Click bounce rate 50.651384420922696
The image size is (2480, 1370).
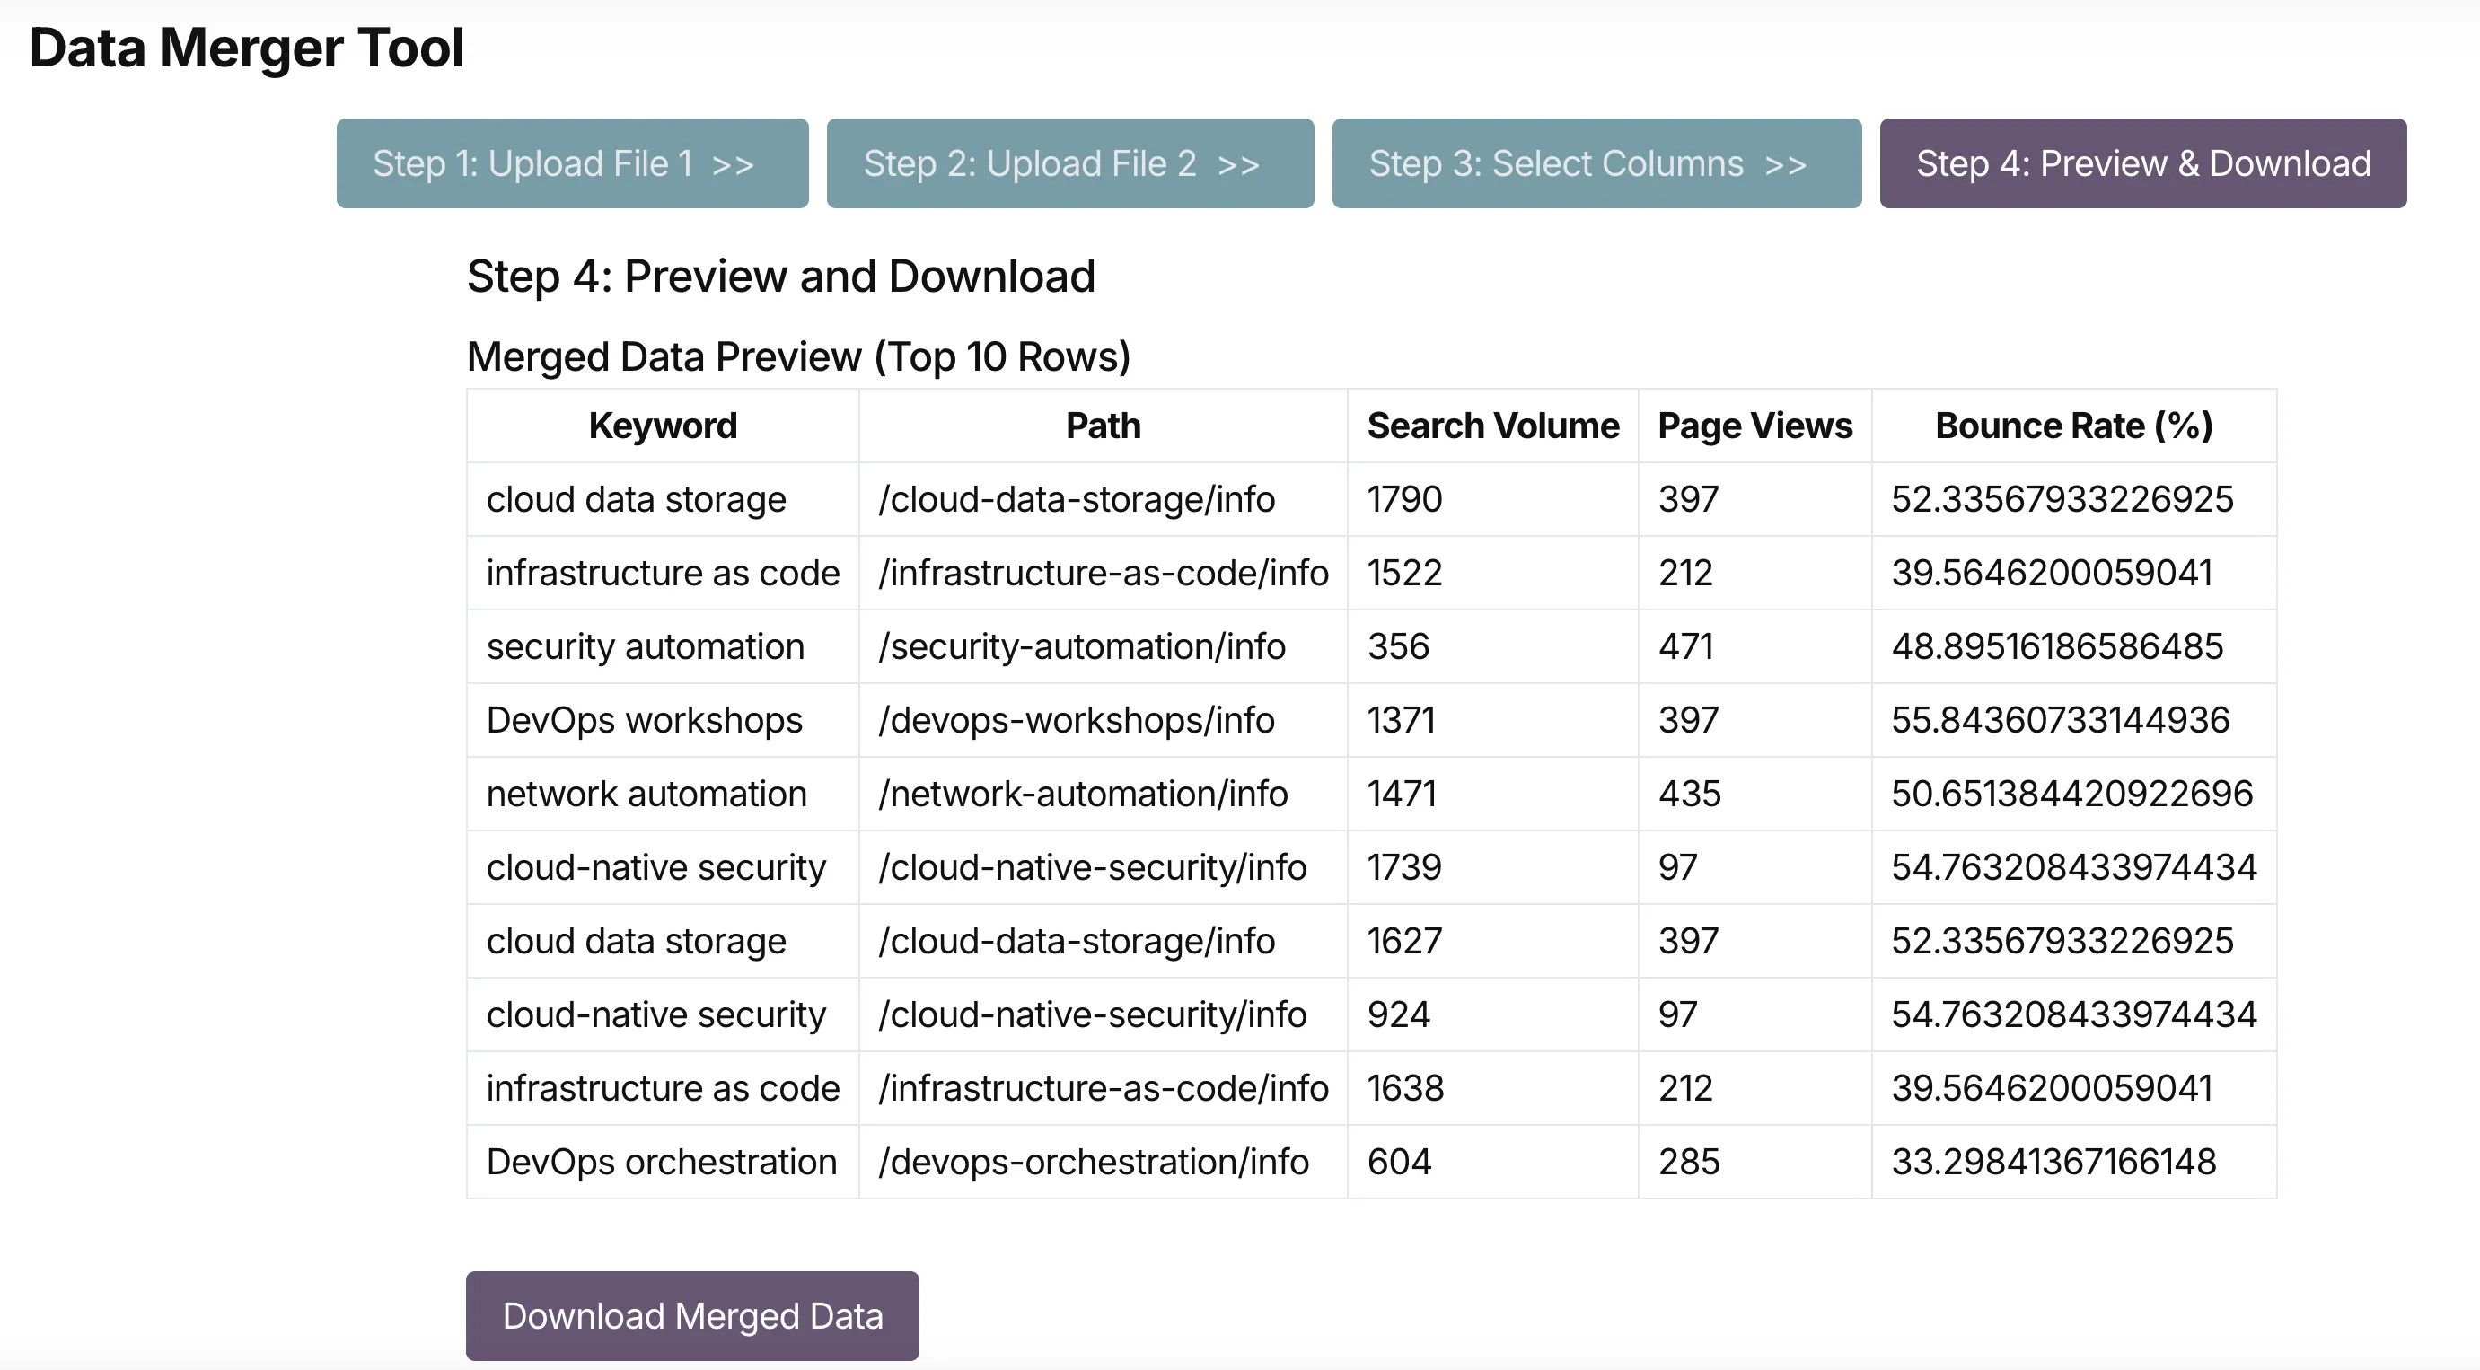tap(2074, 795)
